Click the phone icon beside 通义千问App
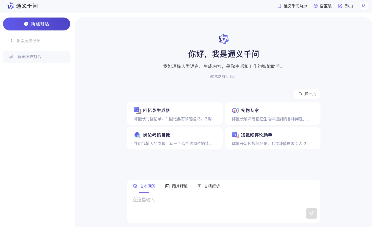The width and height of the screenshot is (372, 227). click(x=279, y=6)
